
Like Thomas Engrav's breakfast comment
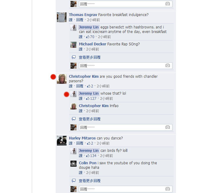coord(71,20)
